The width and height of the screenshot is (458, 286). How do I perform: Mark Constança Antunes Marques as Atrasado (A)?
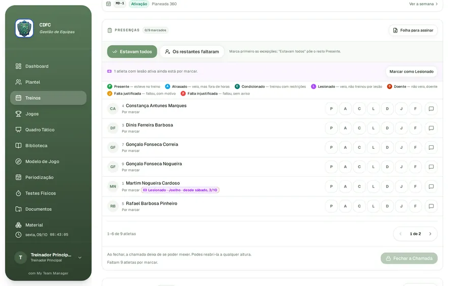345,109
